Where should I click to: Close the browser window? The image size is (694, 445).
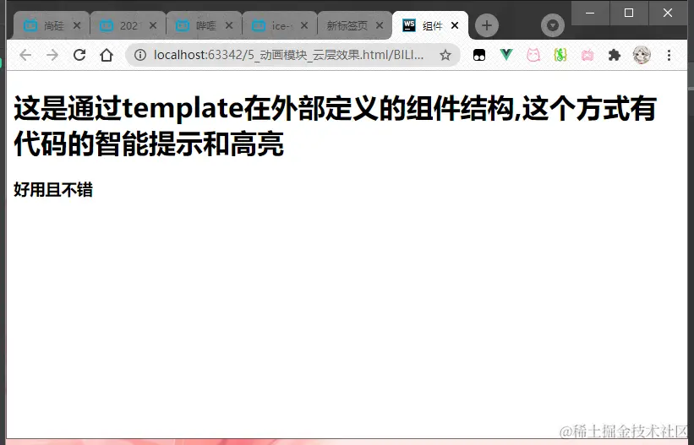point(668,13)
